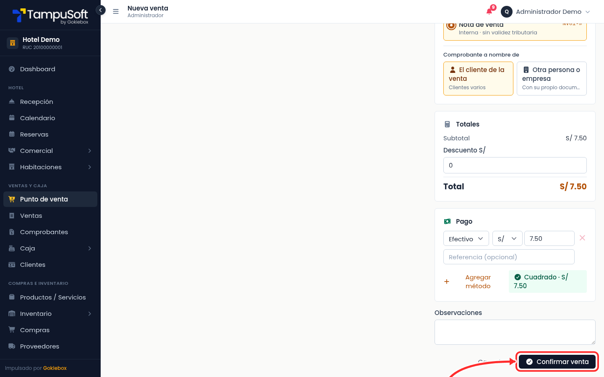604x377 pixels.
Task: Click the Administrador Demo avatar
Action: point(507,12)
